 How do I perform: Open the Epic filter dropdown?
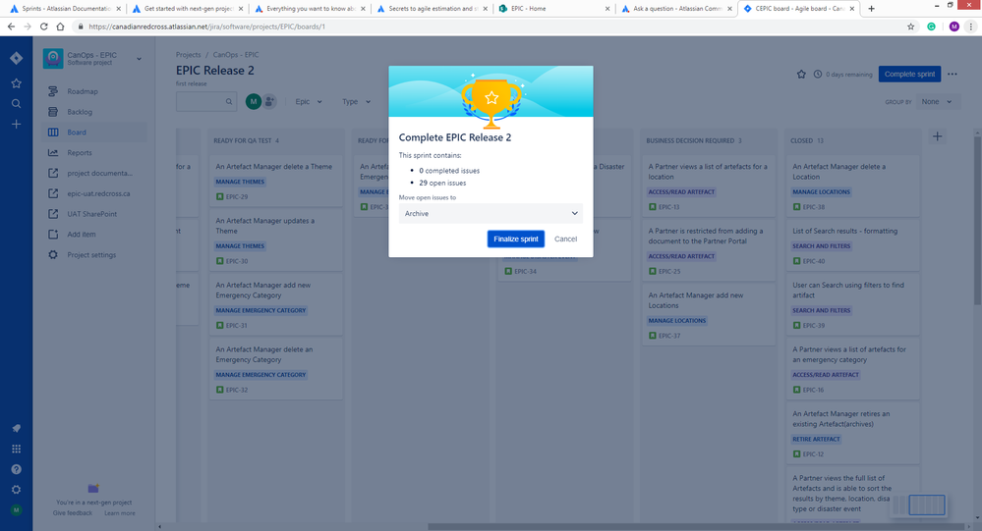click(x=309, y=101)
